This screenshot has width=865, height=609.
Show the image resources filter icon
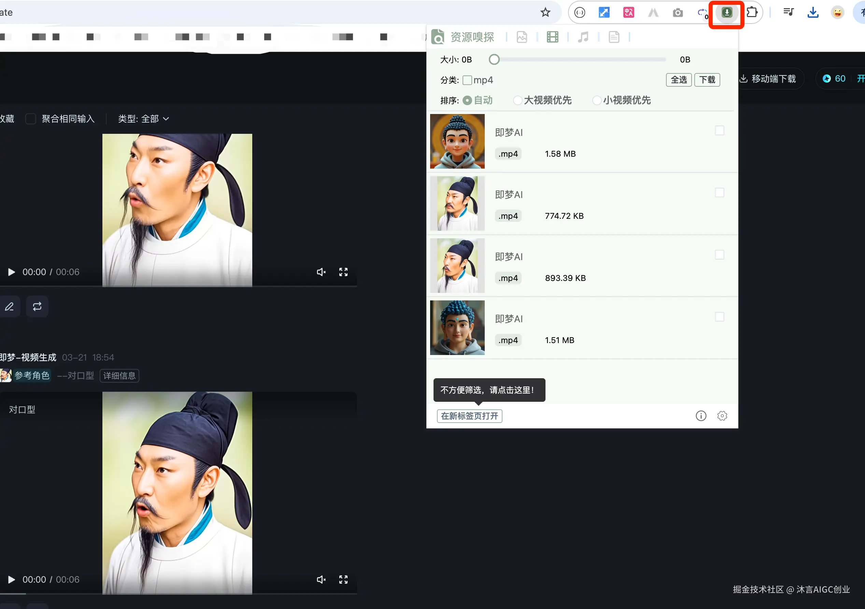[x=522, y=37]
